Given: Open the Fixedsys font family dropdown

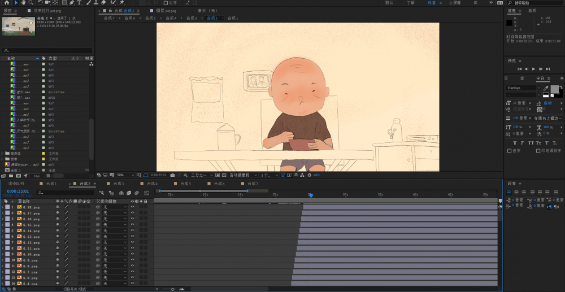Looking at the screenshot, I should pyautogui.click(x=524, y=88).
